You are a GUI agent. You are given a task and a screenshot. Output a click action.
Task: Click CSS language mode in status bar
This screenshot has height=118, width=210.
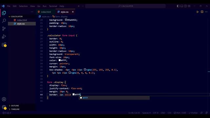coord(169,113)
